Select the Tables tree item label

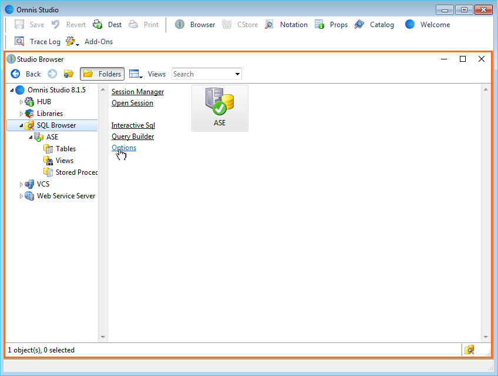coord(66,149)
